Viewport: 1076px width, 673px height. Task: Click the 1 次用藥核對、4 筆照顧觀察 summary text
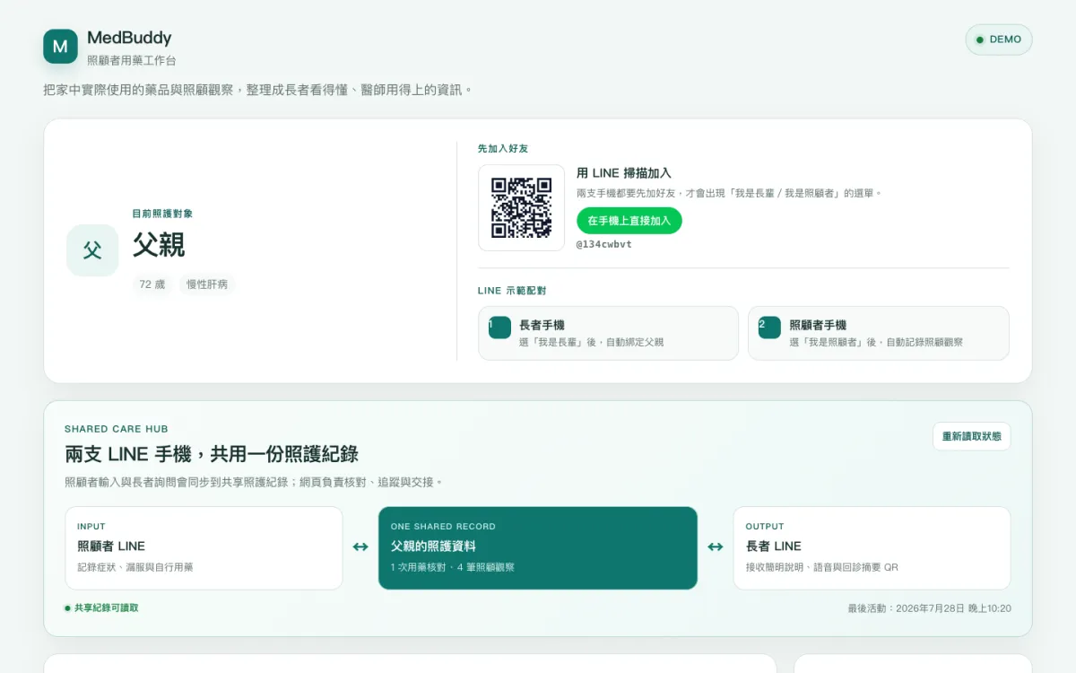pyautogui.click(x=453, y=567)
